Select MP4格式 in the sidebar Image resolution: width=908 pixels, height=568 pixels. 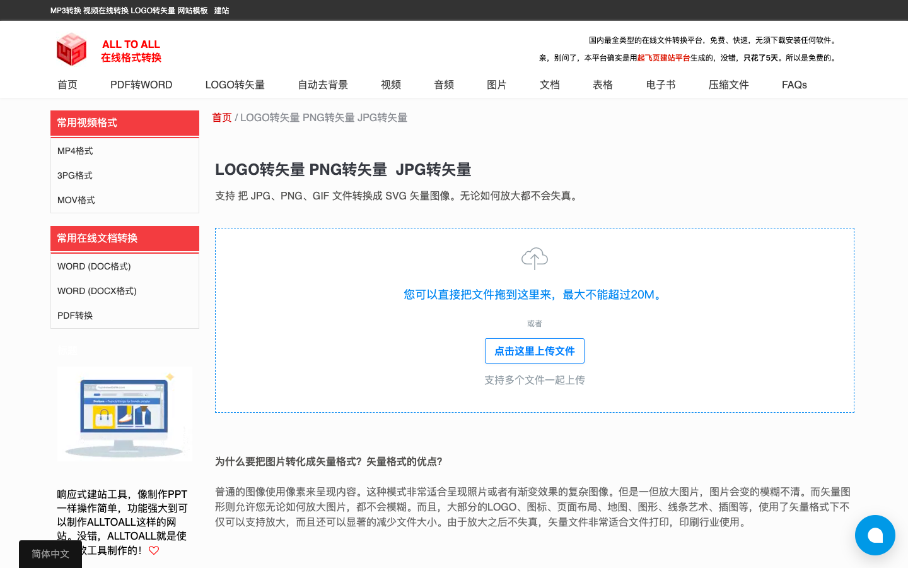pyautogui.click(x=75, y=151)
